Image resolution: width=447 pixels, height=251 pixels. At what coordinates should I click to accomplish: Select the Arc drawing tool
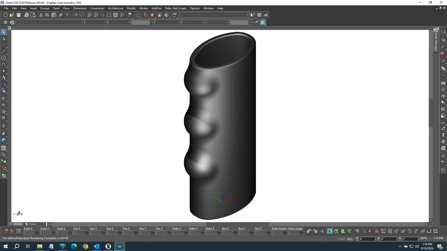(4, 64)
